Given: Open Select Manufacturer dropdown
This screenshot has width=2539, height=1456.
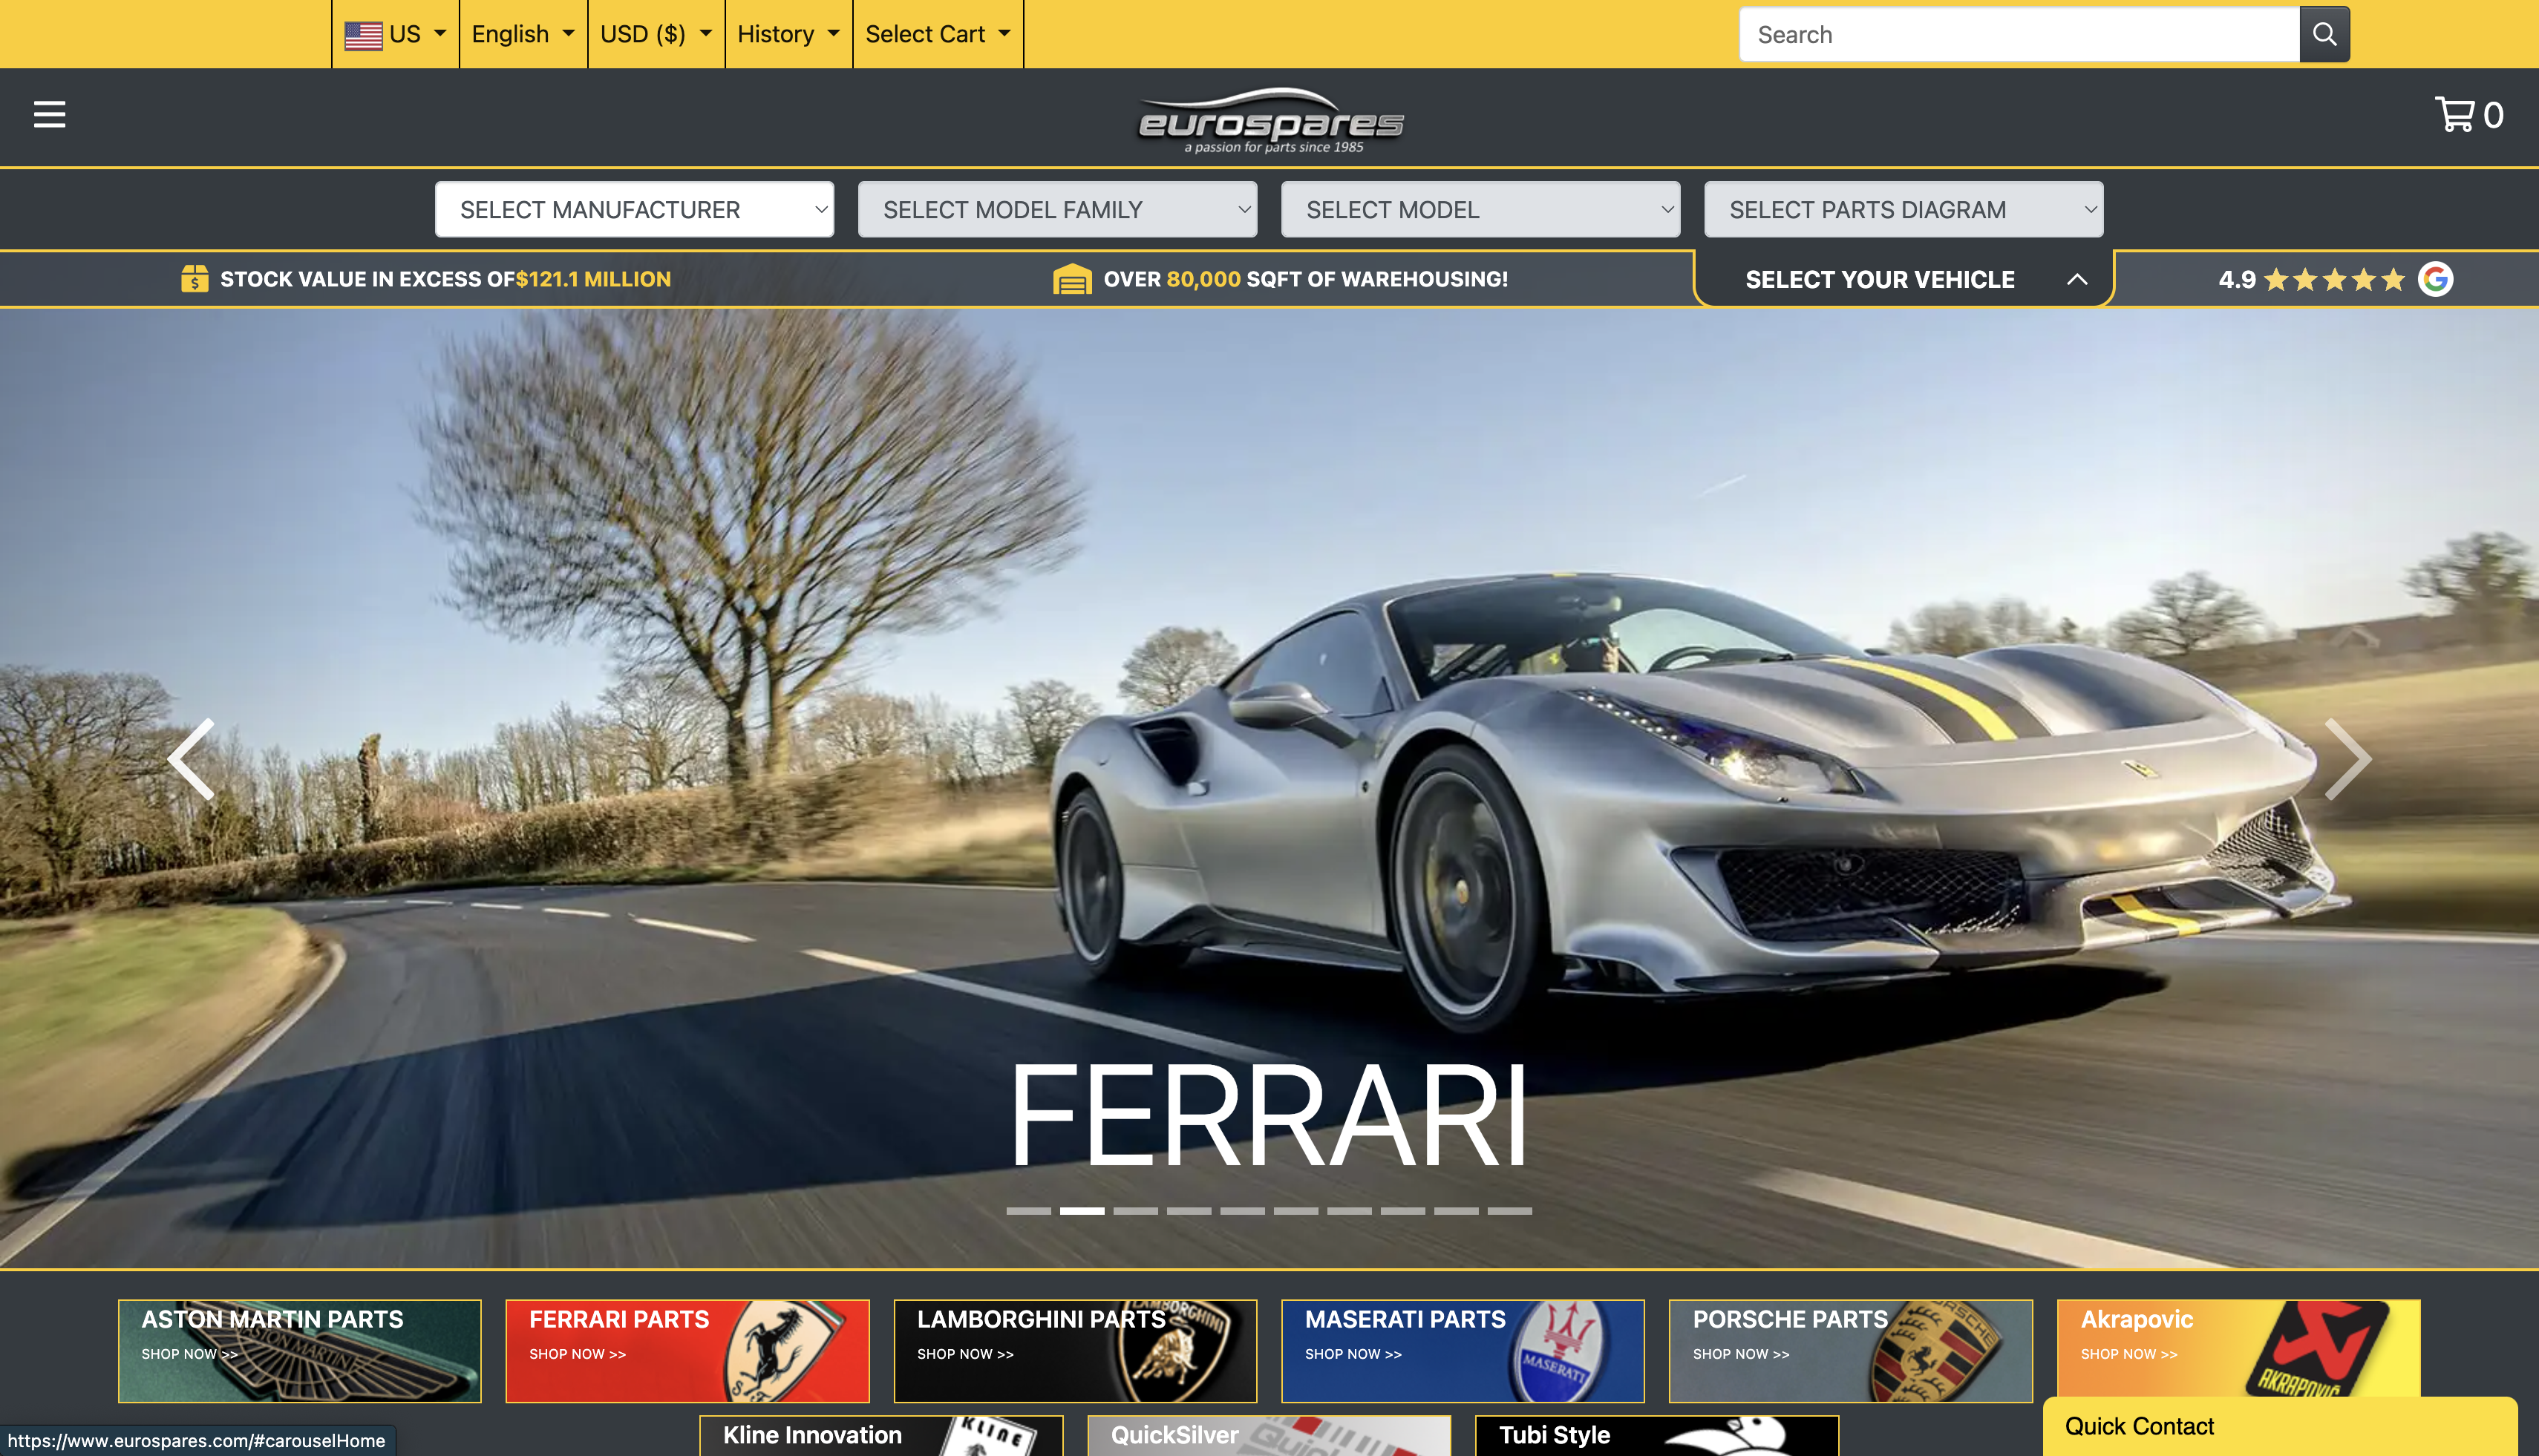Looking at the screenshot, I should click(x=634, y=209).
